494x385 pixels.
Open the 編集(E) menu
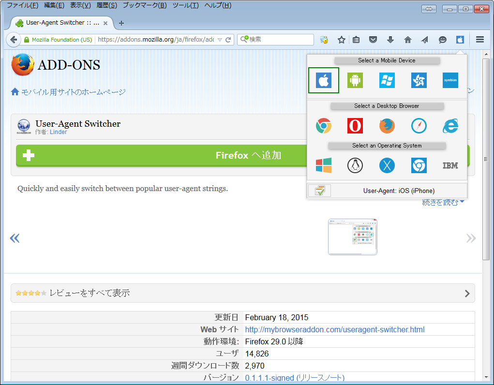coord(54,5)
